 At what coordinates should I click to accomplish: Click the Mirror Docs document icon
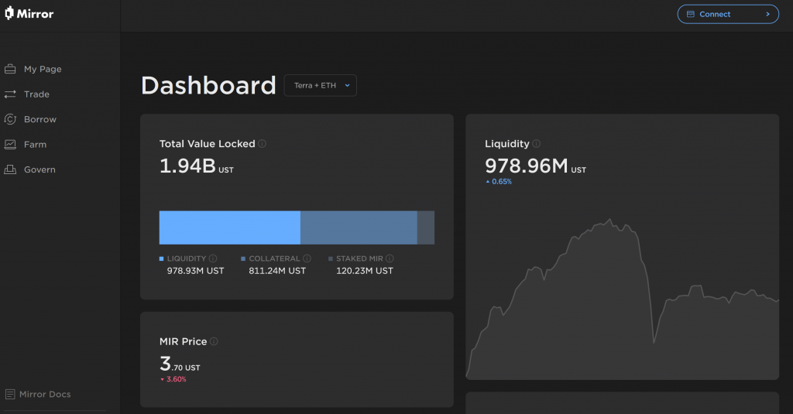[x=9, y=395]
